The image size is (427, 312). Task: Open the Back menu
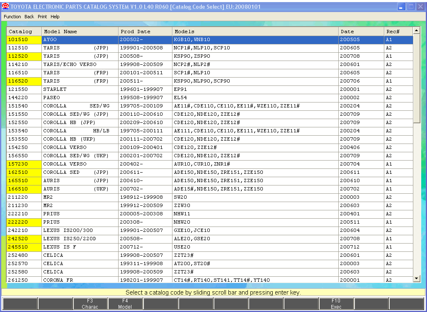pos(29,17)
